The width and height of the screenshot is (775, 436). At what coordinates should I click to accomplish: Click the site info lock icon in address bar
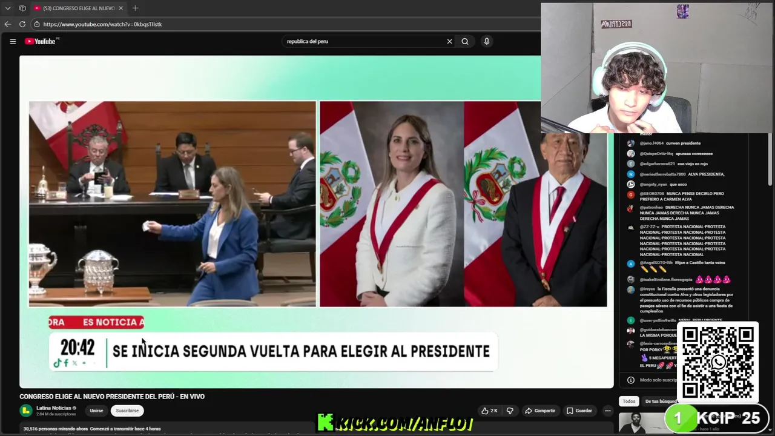37,24
